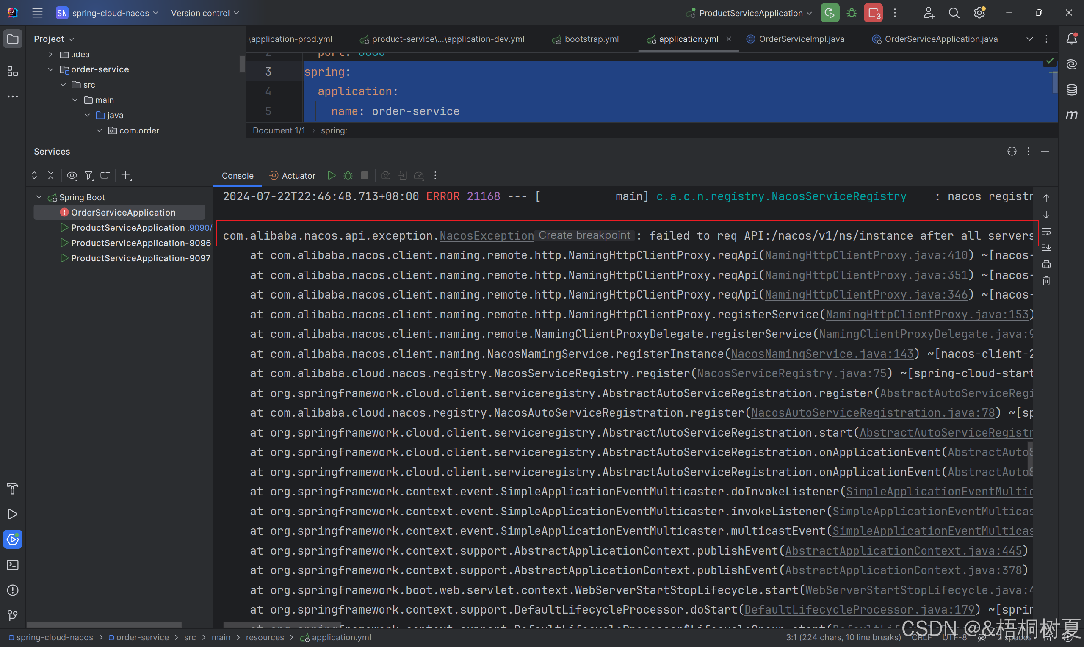Screen dimensions: 1084x647
Task: Collapse order-service folder
Action: coord(51,69)
